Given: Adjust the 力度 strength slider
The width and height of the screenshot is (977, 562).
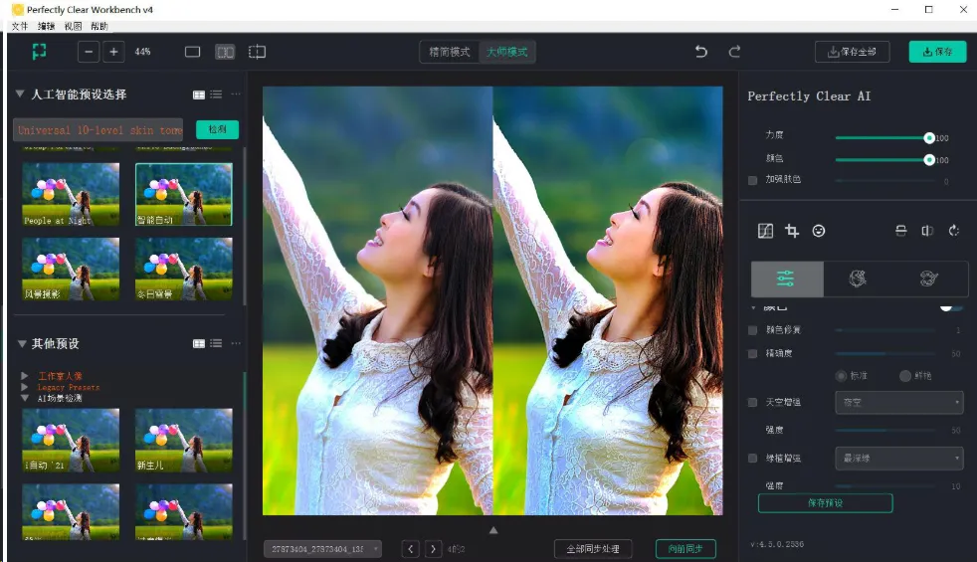Looking at the screenshot, I should [882, 137].
